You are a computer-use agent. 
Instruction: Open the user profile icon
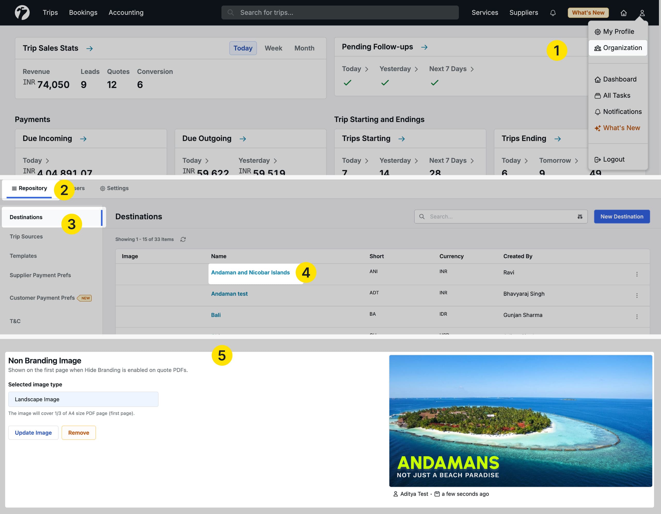tap(642, 13)
